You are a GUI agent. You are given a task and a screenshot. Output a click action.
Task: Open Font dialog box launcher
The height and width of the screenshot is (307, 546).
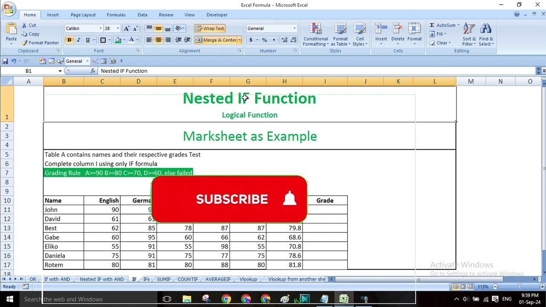(x=138, y=51)
